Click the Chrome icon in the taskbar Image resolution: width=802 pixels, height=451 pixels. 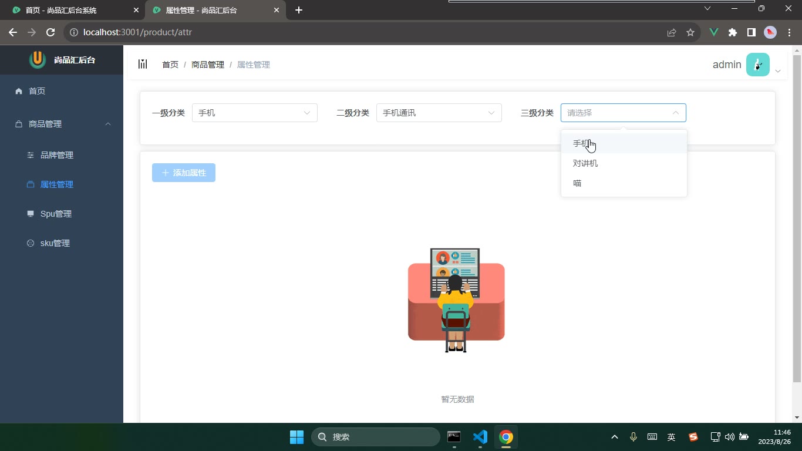[506, 437]
